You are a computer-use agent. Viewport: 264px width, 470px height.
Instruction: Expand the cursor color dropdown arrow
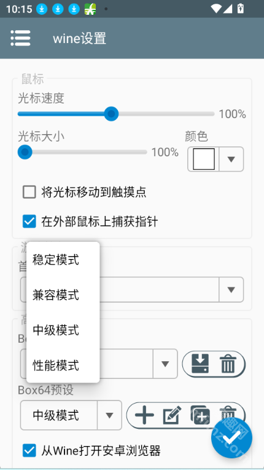pyautogui.click(x=231, y=159)
